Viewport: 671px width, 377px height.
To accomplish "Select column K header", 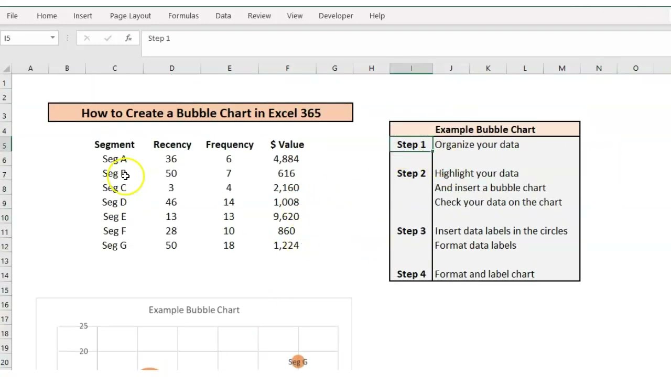I will pyautogui.click(x=488, y=68).
